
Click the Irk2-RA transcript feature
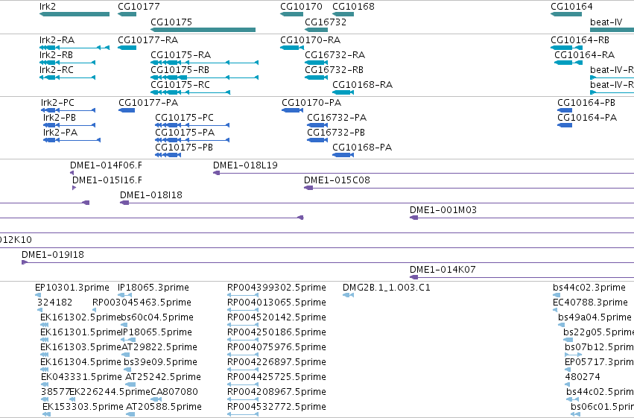click(75, 48)
